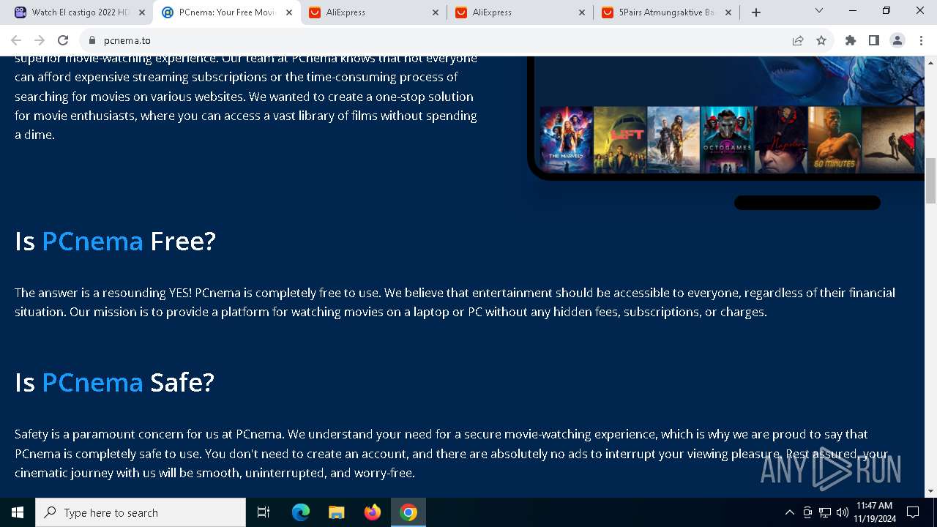This screenshot has height=527, width=937.
Task: Click the taskbar search box
Action: pos(141,512)
